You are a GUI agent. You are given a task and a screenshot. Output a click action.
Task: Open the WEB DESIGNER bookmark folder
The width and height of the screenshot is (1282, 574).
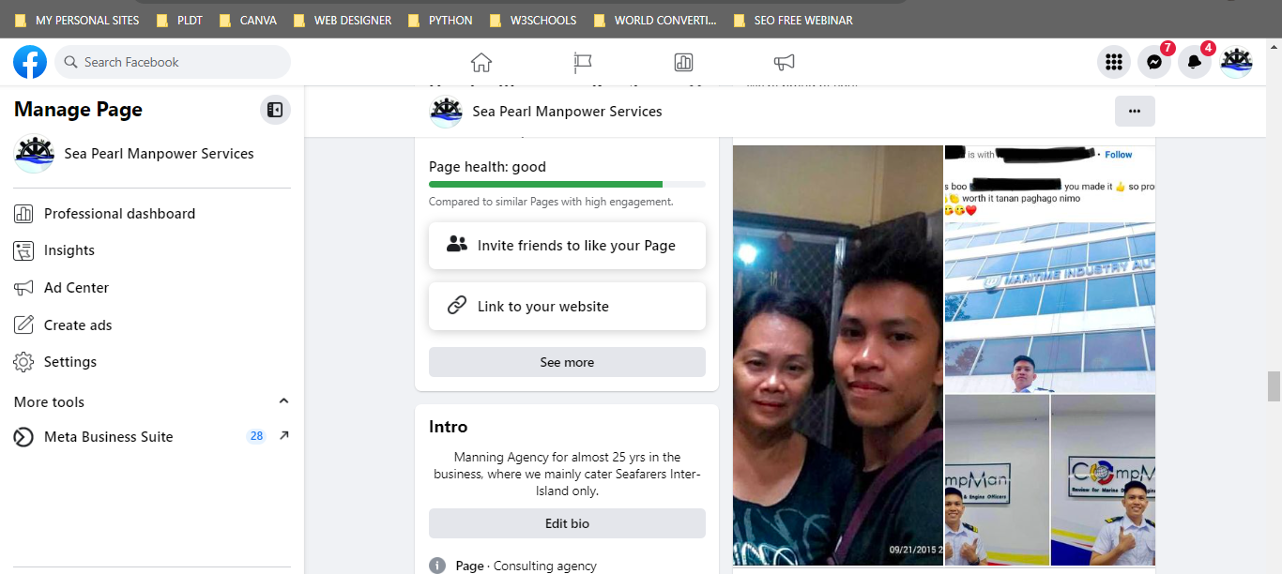pyautogui.click(x=343, y=20)
